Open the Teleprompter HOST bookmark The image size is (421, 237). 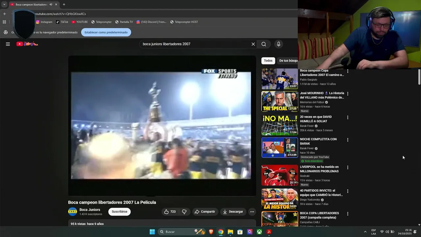point(184,22)
